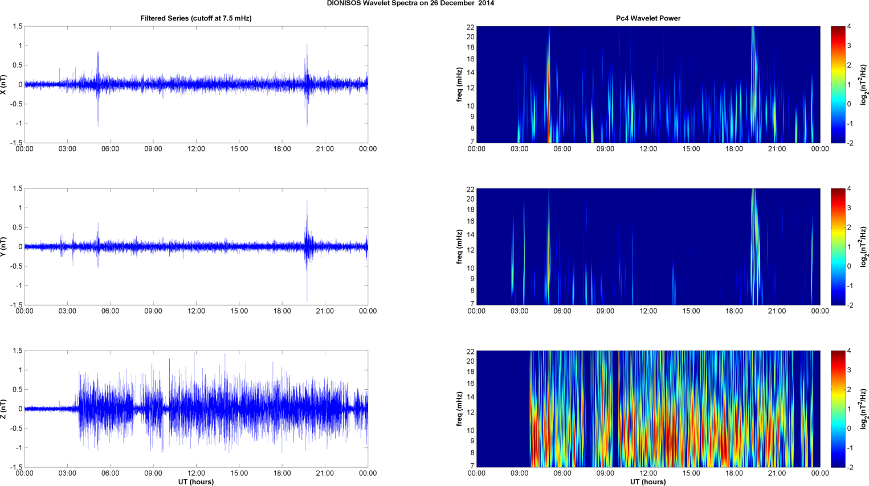Click the '15:00' tick under the middle wavelet plot
The image size is (869, 486).
tap(691, 311)
